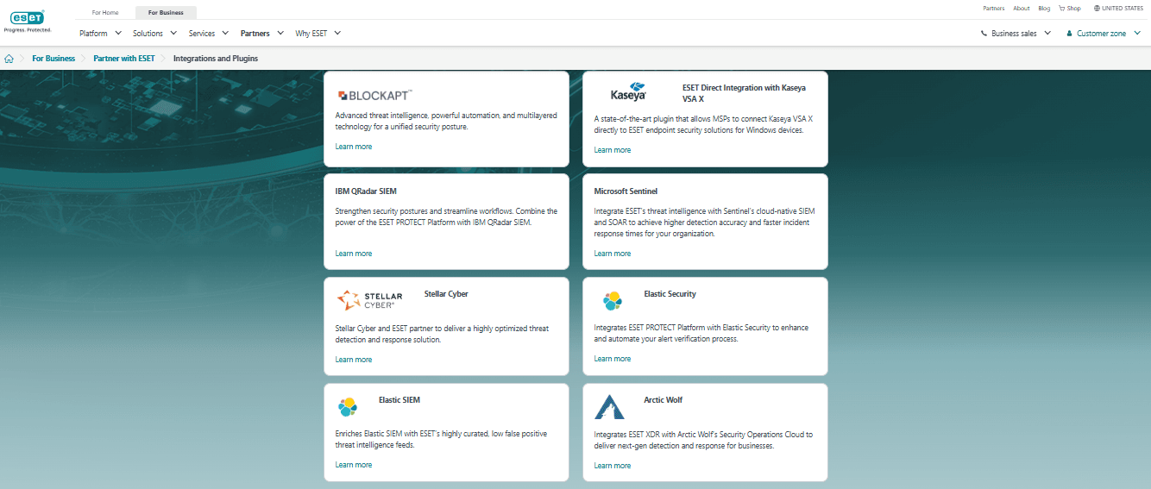Click the Kaseya logo

[628, 91]
